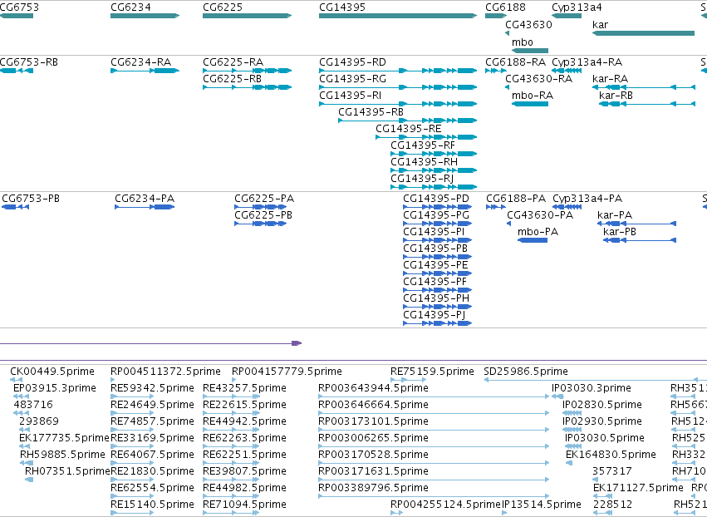707x517 pixels.
Task: Click the mbo-PA protein bar
Action: pos(533,240)
